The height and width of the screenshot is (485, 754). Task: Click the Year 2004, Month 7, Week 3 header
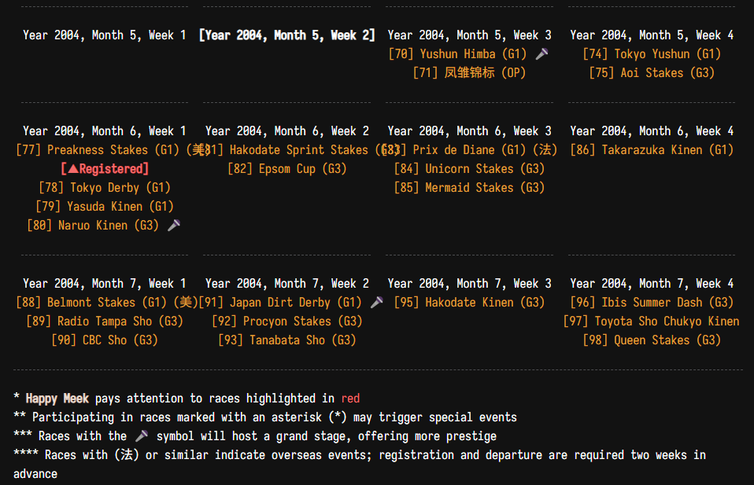[x=469, y=283]
